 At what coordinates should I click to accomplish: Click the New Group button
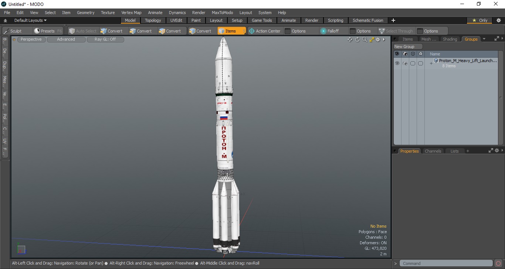tap(407, 47)
